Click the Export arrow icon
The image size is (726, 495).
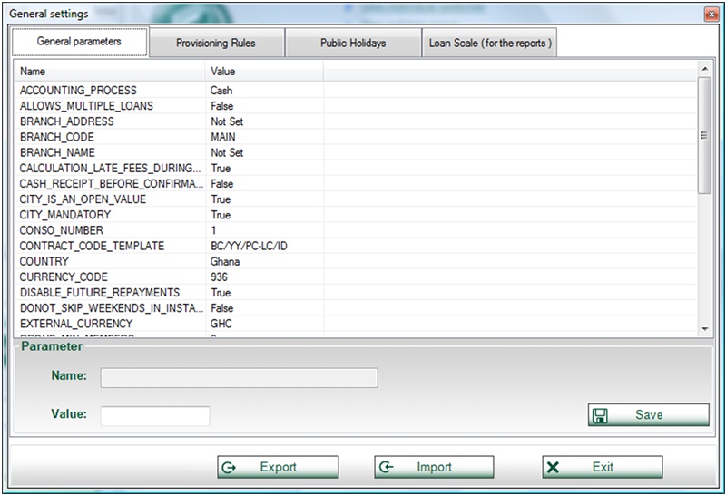229,467
